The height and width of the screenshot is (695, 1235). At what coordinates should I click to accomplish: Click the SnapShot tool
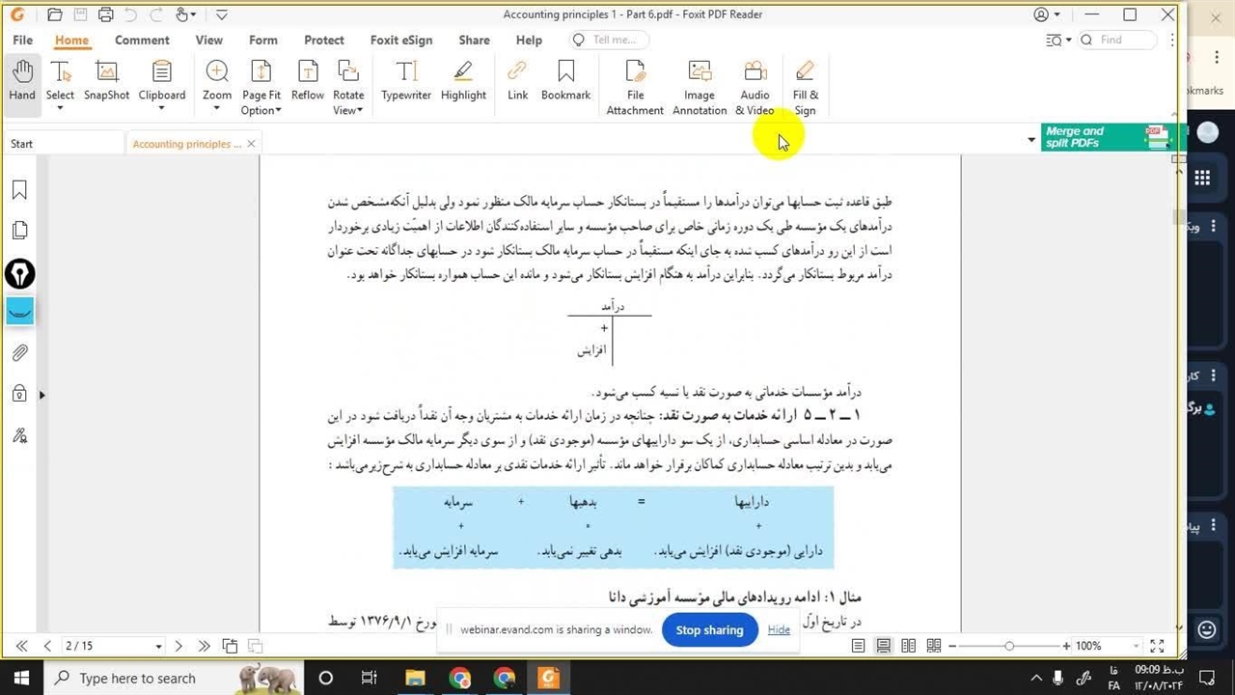[106, 80]
